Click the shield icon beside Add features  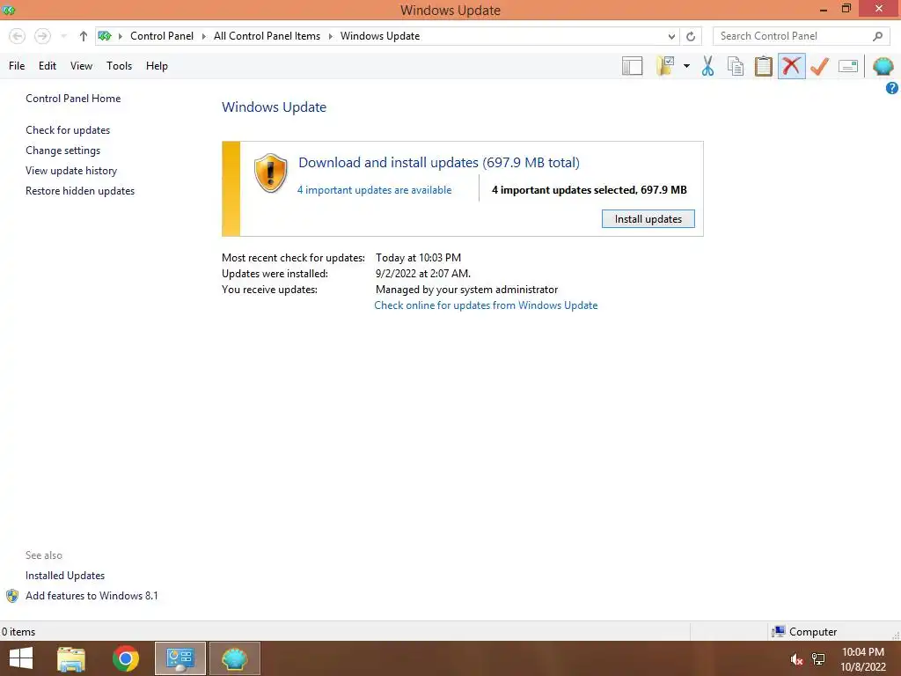[12, 596]
